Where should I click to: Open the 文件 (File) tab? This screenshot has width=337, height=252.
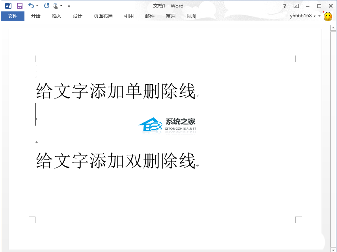tap(13, 16)
